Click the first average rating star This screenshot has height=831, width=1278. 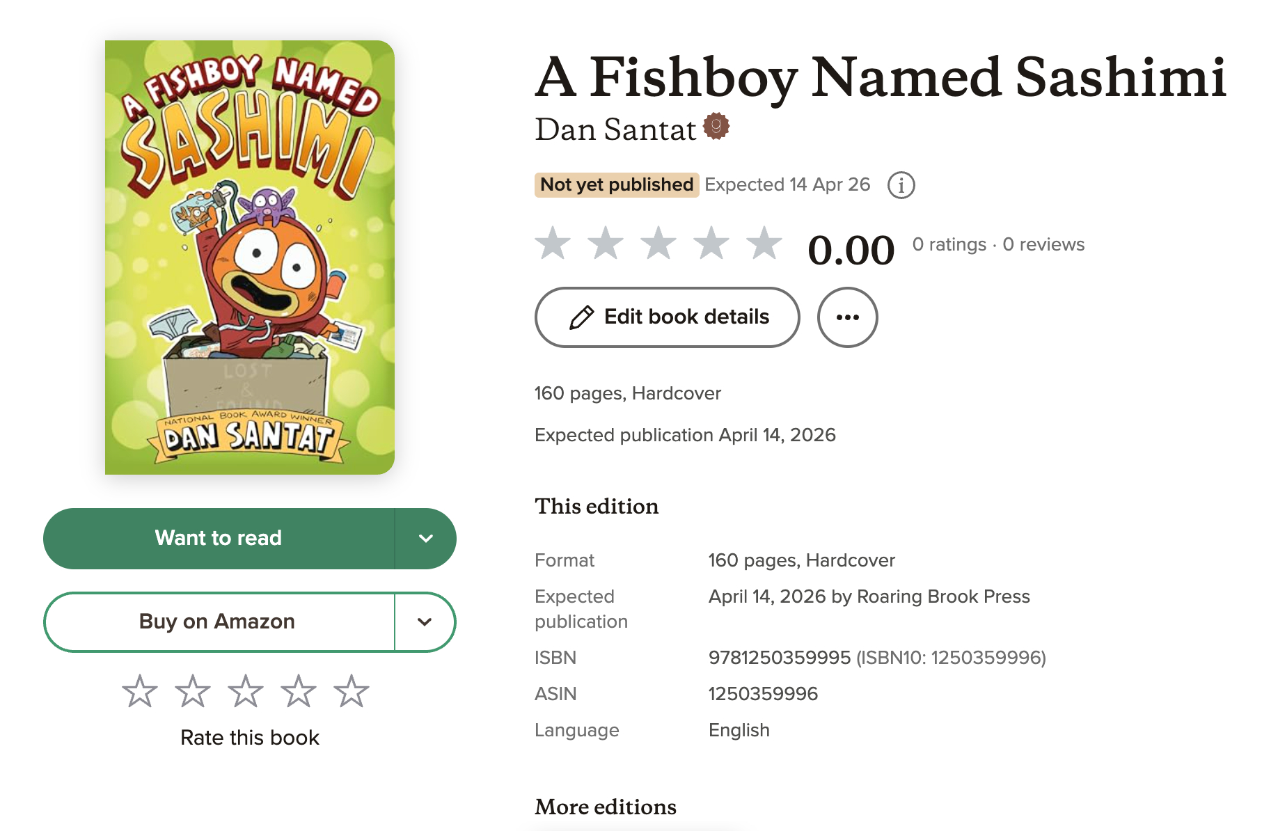point(553,244)
